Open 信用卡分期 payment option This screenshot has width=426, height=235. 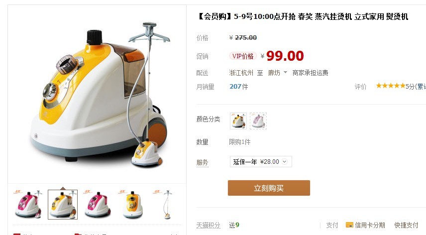pyautogui.click(x=370, y=225)
